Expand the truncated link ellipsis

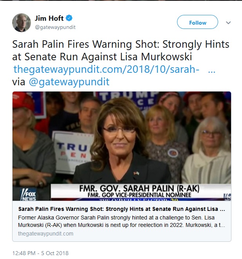coord(211,71)
